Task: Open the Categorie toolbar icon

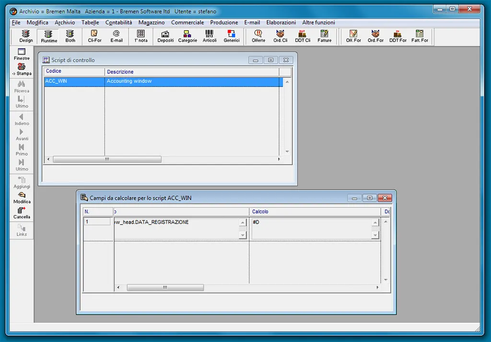Action: pos(187,36)
